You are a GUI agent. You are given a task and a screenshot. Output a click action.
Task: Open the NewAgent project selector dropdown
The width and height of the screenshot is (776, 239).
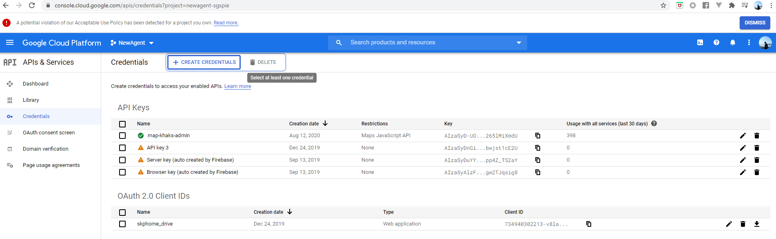click(x=132, y=43)
